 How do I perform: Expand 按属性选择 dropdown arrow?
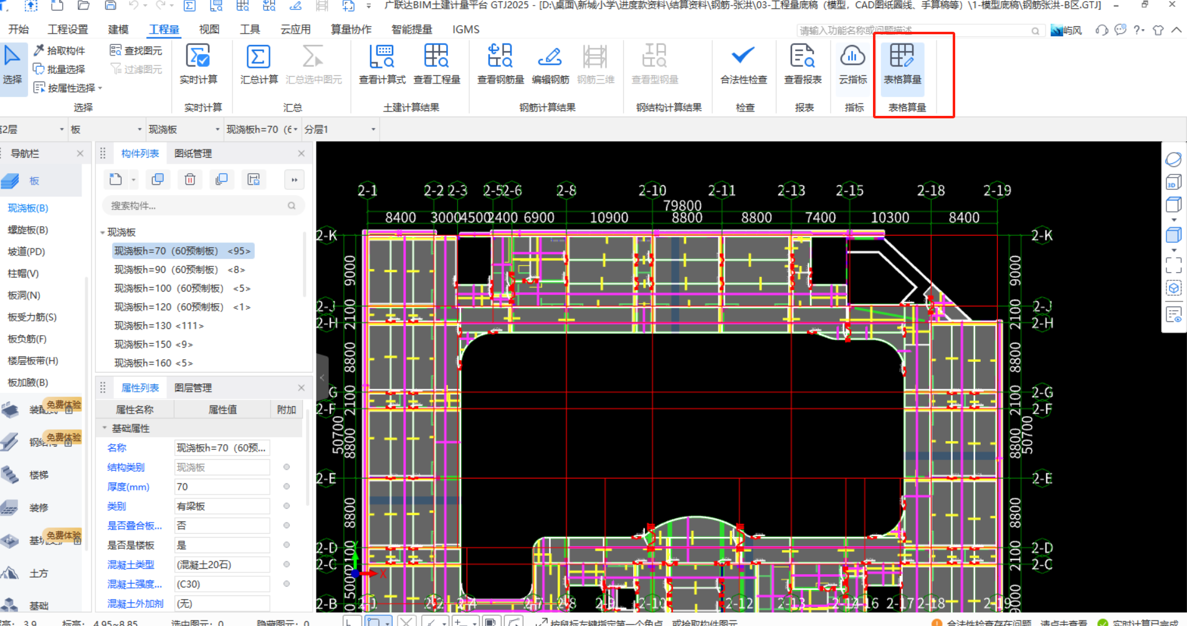tap(100, 88)
